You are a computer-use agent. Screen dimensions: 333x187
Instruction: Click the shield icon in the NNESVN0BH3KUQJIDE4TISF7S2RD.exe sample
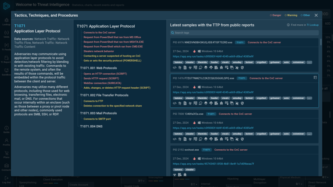coord(242,68)
